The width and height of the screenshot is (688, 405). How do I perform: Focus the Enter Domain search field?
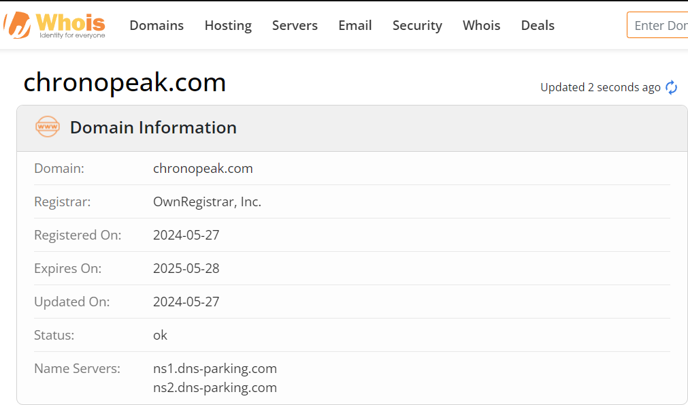[x=657, y=25]
